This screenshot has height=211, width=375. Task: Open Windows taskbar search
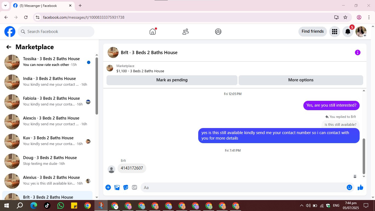coord(20,206)
